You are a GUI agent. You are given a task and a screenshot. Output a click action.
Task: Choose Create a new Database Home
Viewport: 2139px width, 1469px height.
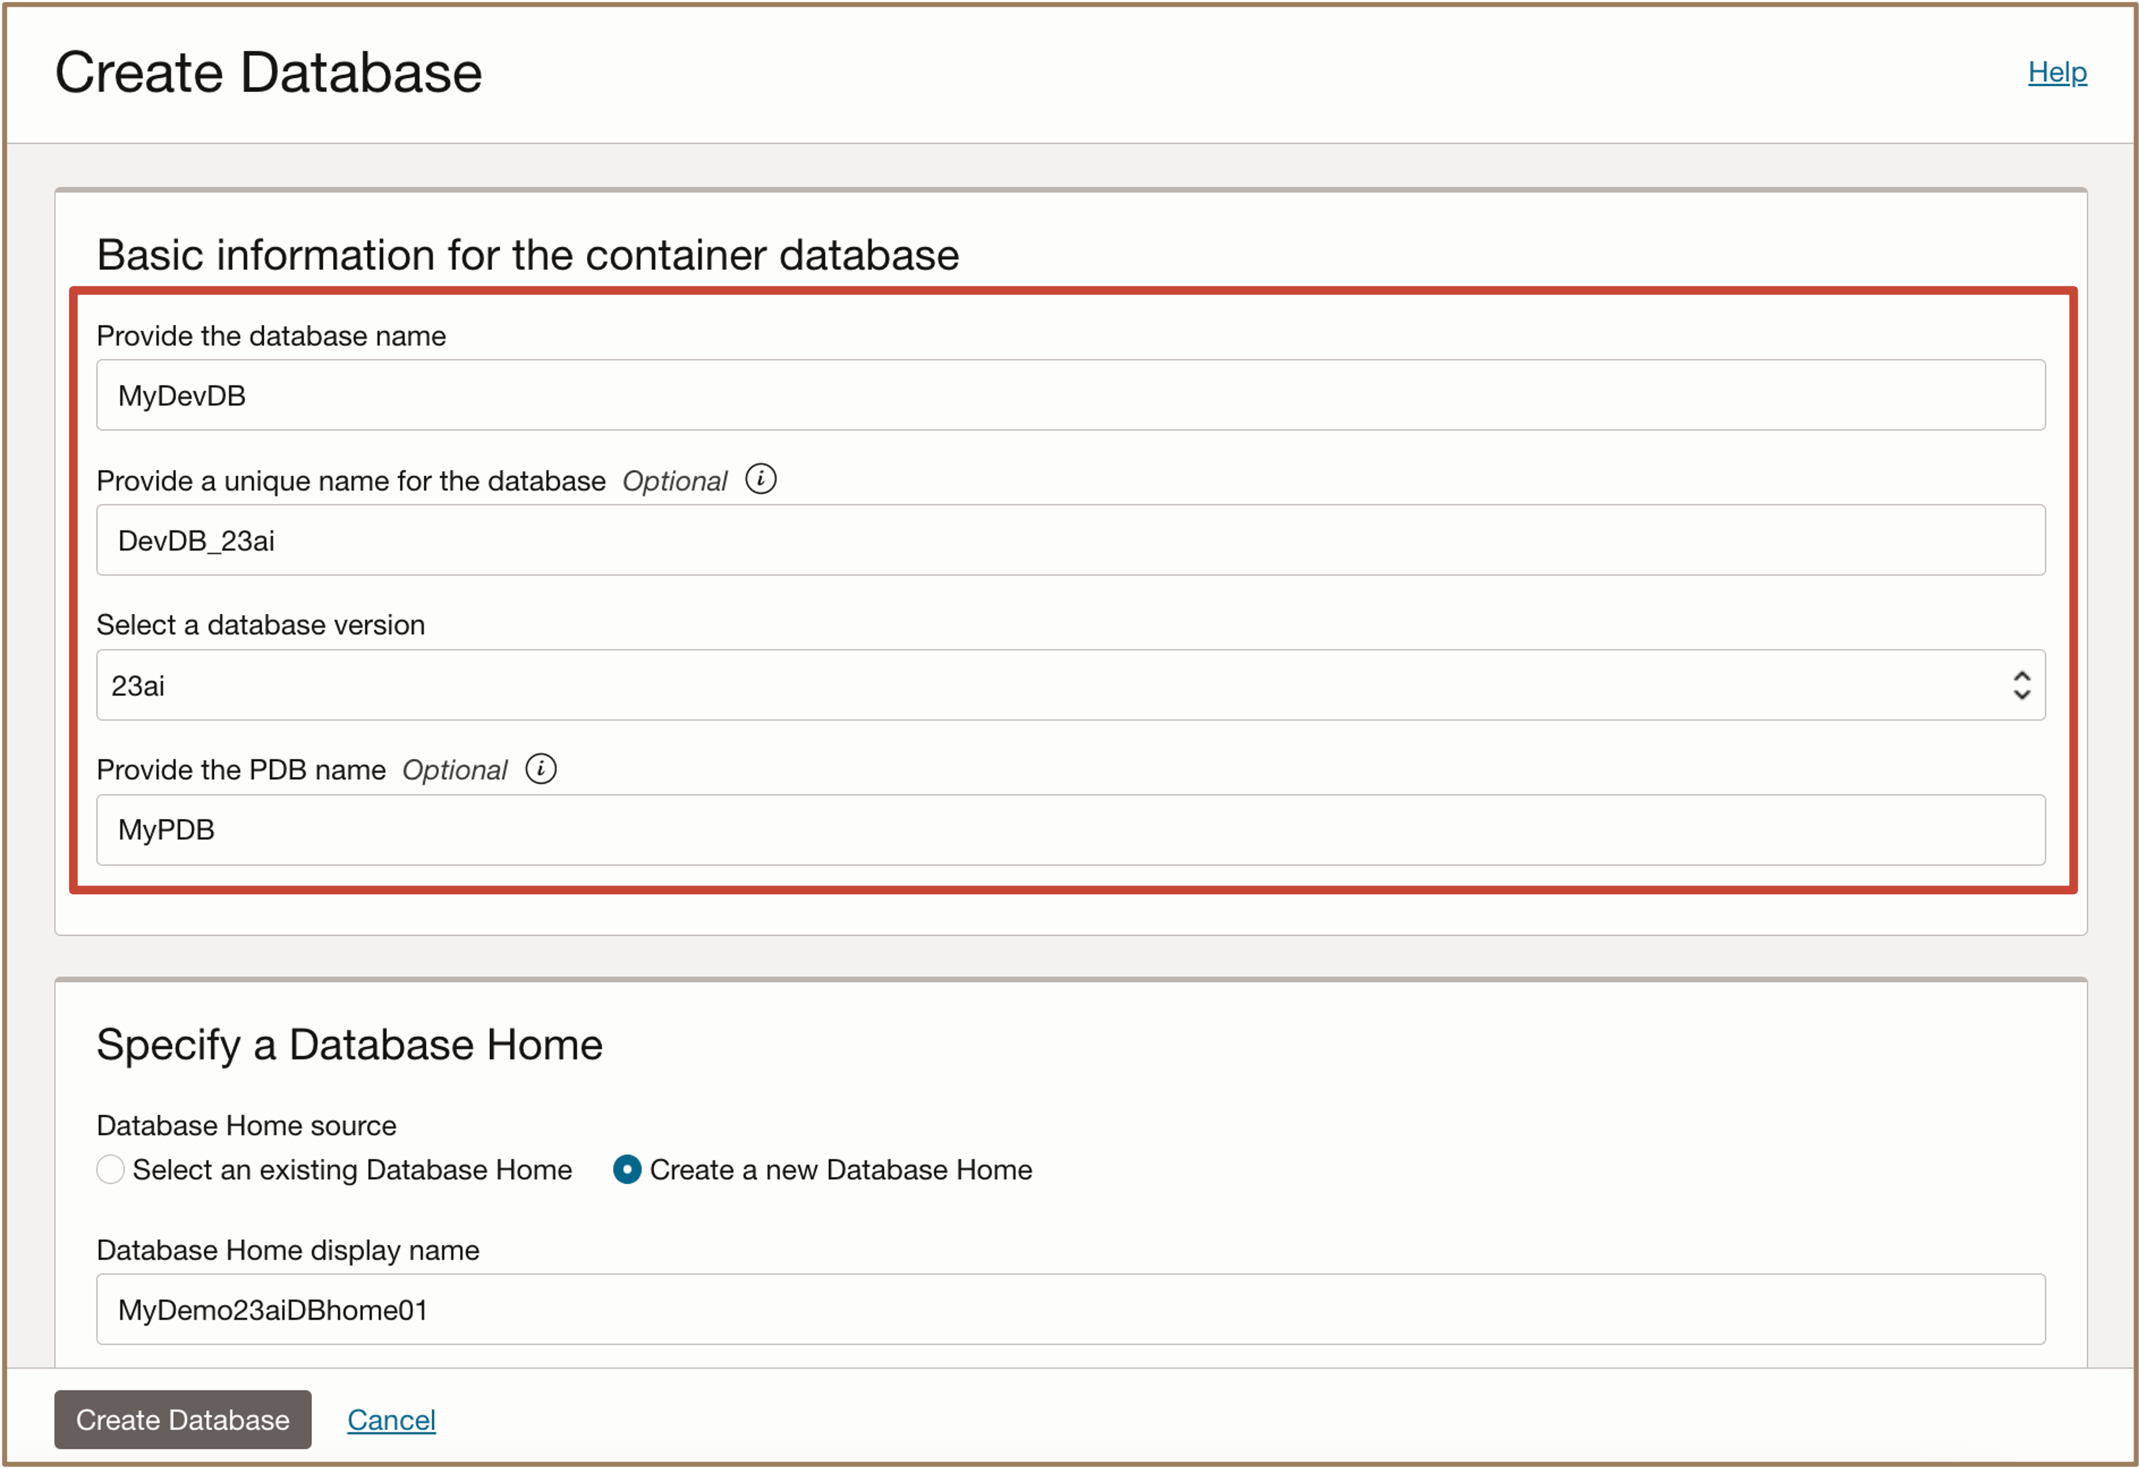pos(627,1170)
